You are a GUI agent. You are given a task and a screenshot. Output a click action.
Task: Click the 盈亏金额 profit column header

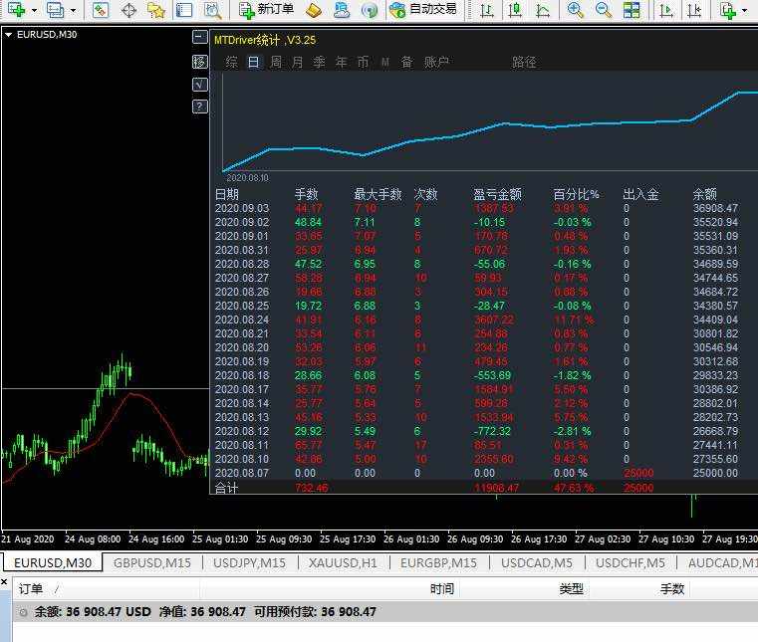tap(497, 194)
